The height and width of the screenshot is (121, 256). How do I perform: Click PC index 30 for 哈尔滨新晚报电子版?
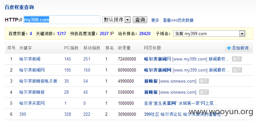(66, 81)
